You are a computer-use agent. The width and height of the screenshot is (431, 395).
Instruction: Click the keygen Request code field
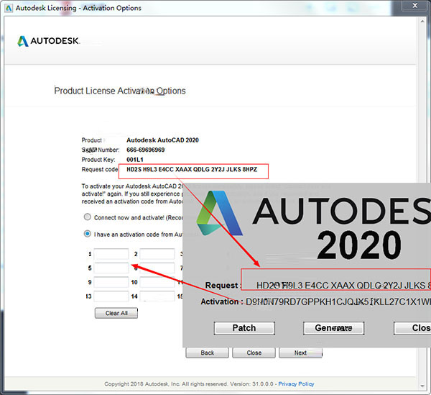336,279
